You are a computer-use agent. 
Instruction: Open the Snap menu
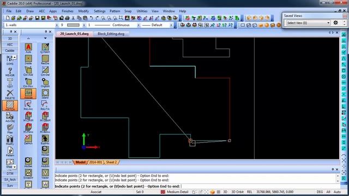(128, 11)
